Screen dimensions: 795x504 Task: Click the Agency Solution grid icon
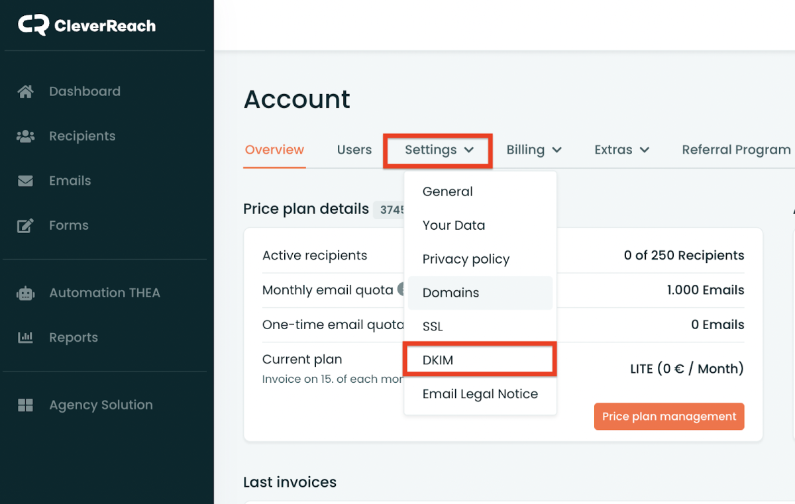click(x=25, y=405)
